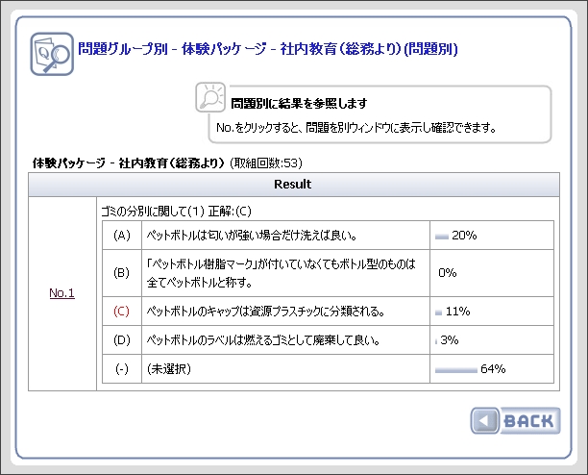The width and height of the screenshot is (588, 475).
Task: Click the 3% bar for option D
Action: point(436,340)
